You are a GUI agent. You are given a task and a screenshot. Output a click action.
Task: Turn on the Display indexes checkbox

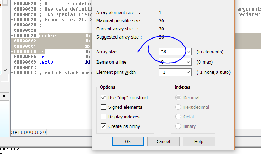[x=103, y=117]
